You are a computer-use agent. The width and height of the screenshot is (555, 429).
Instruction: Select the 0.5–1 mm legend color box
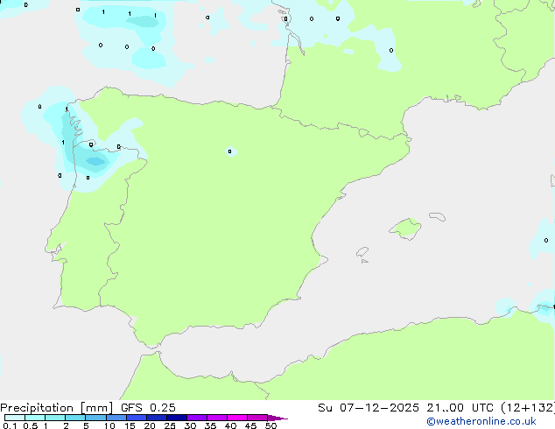click(35, 418)
